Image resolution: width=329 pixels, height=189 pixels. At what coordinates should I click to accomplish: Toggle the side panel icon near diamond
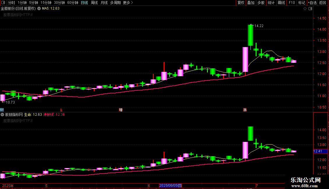(310, 9)
